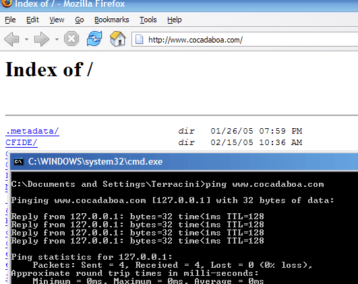Viewport: 358px width, 284px height.
Task: Open the Forward button history dropdown
Action: point(57,39)
